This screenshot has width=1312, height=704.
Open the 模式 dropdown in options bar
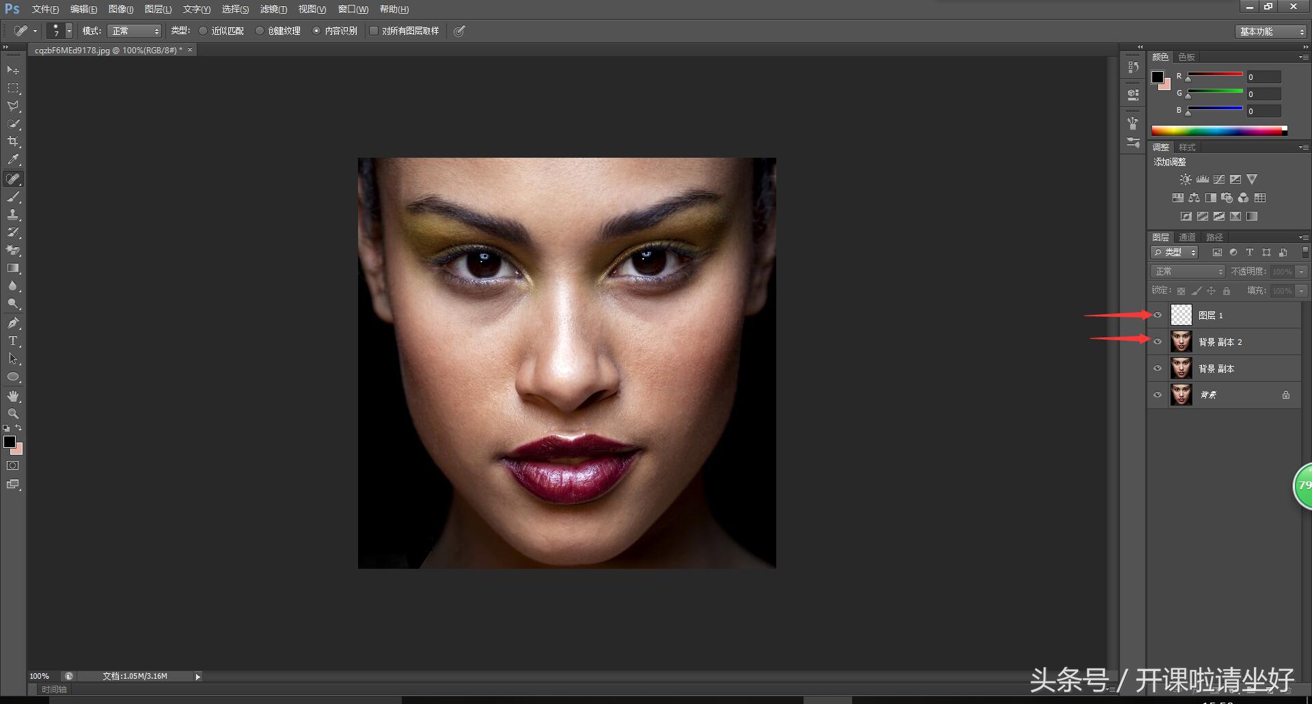134,31
